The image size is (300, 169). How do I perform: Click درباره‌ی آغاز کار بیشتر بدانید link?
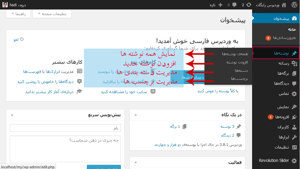tap(49, 92)
